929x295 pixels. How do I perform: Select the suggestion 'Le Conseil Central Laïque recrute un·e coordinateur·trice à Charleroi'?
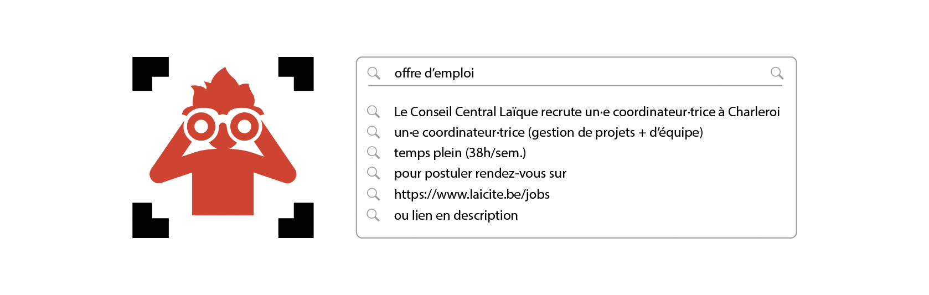587,112
